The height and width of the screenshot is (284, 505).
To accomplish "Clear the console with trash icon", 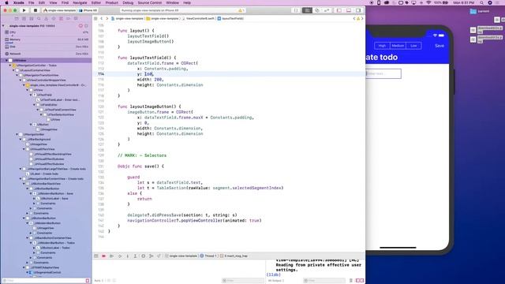I will 350,281.
